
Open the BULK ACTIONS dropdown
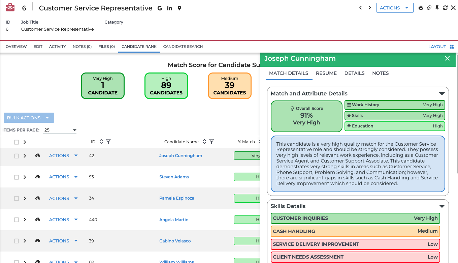point(29,118)
